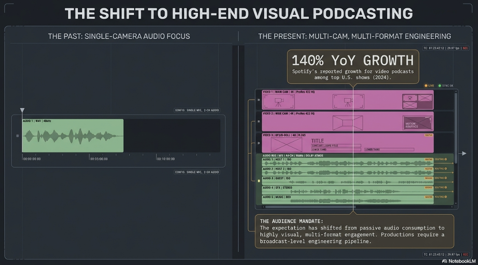478x265 pixels.
Task: Open the Motion Graphics thumbnail in Video 2
Action: click(417, 123)
